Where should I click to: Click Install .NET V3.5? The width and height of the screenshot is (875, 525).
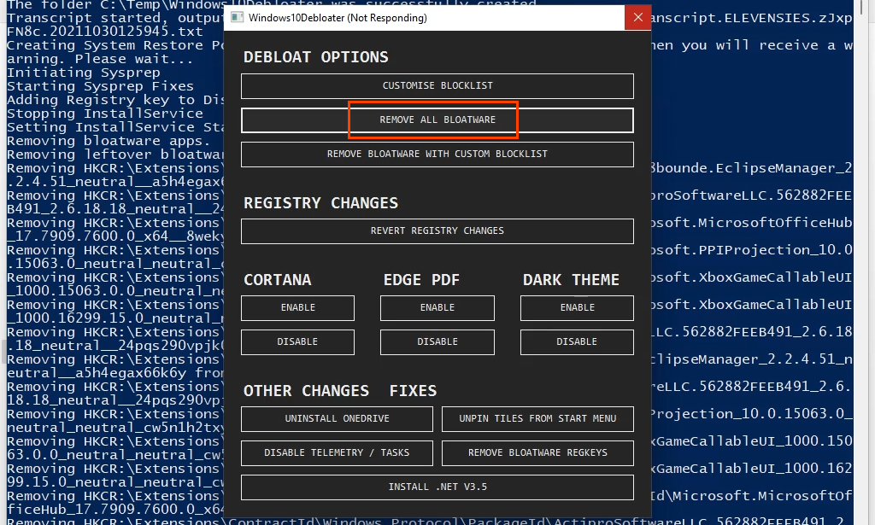437,487
